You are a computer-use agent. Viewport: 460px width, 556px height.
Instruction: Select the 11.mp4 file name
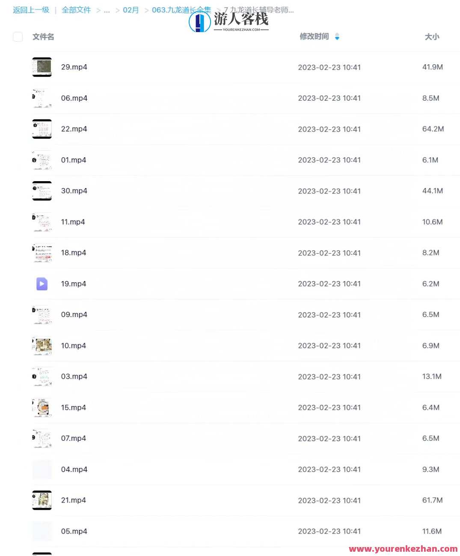tap(73, 222)
